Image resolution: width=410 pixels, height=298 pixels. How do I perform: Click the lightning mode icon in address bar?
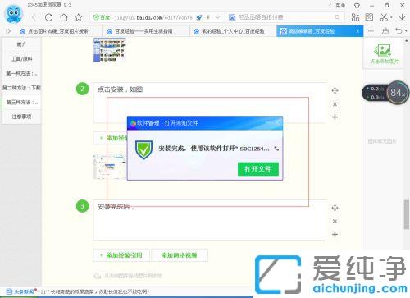pyautogui.click(x=208, y=17)
